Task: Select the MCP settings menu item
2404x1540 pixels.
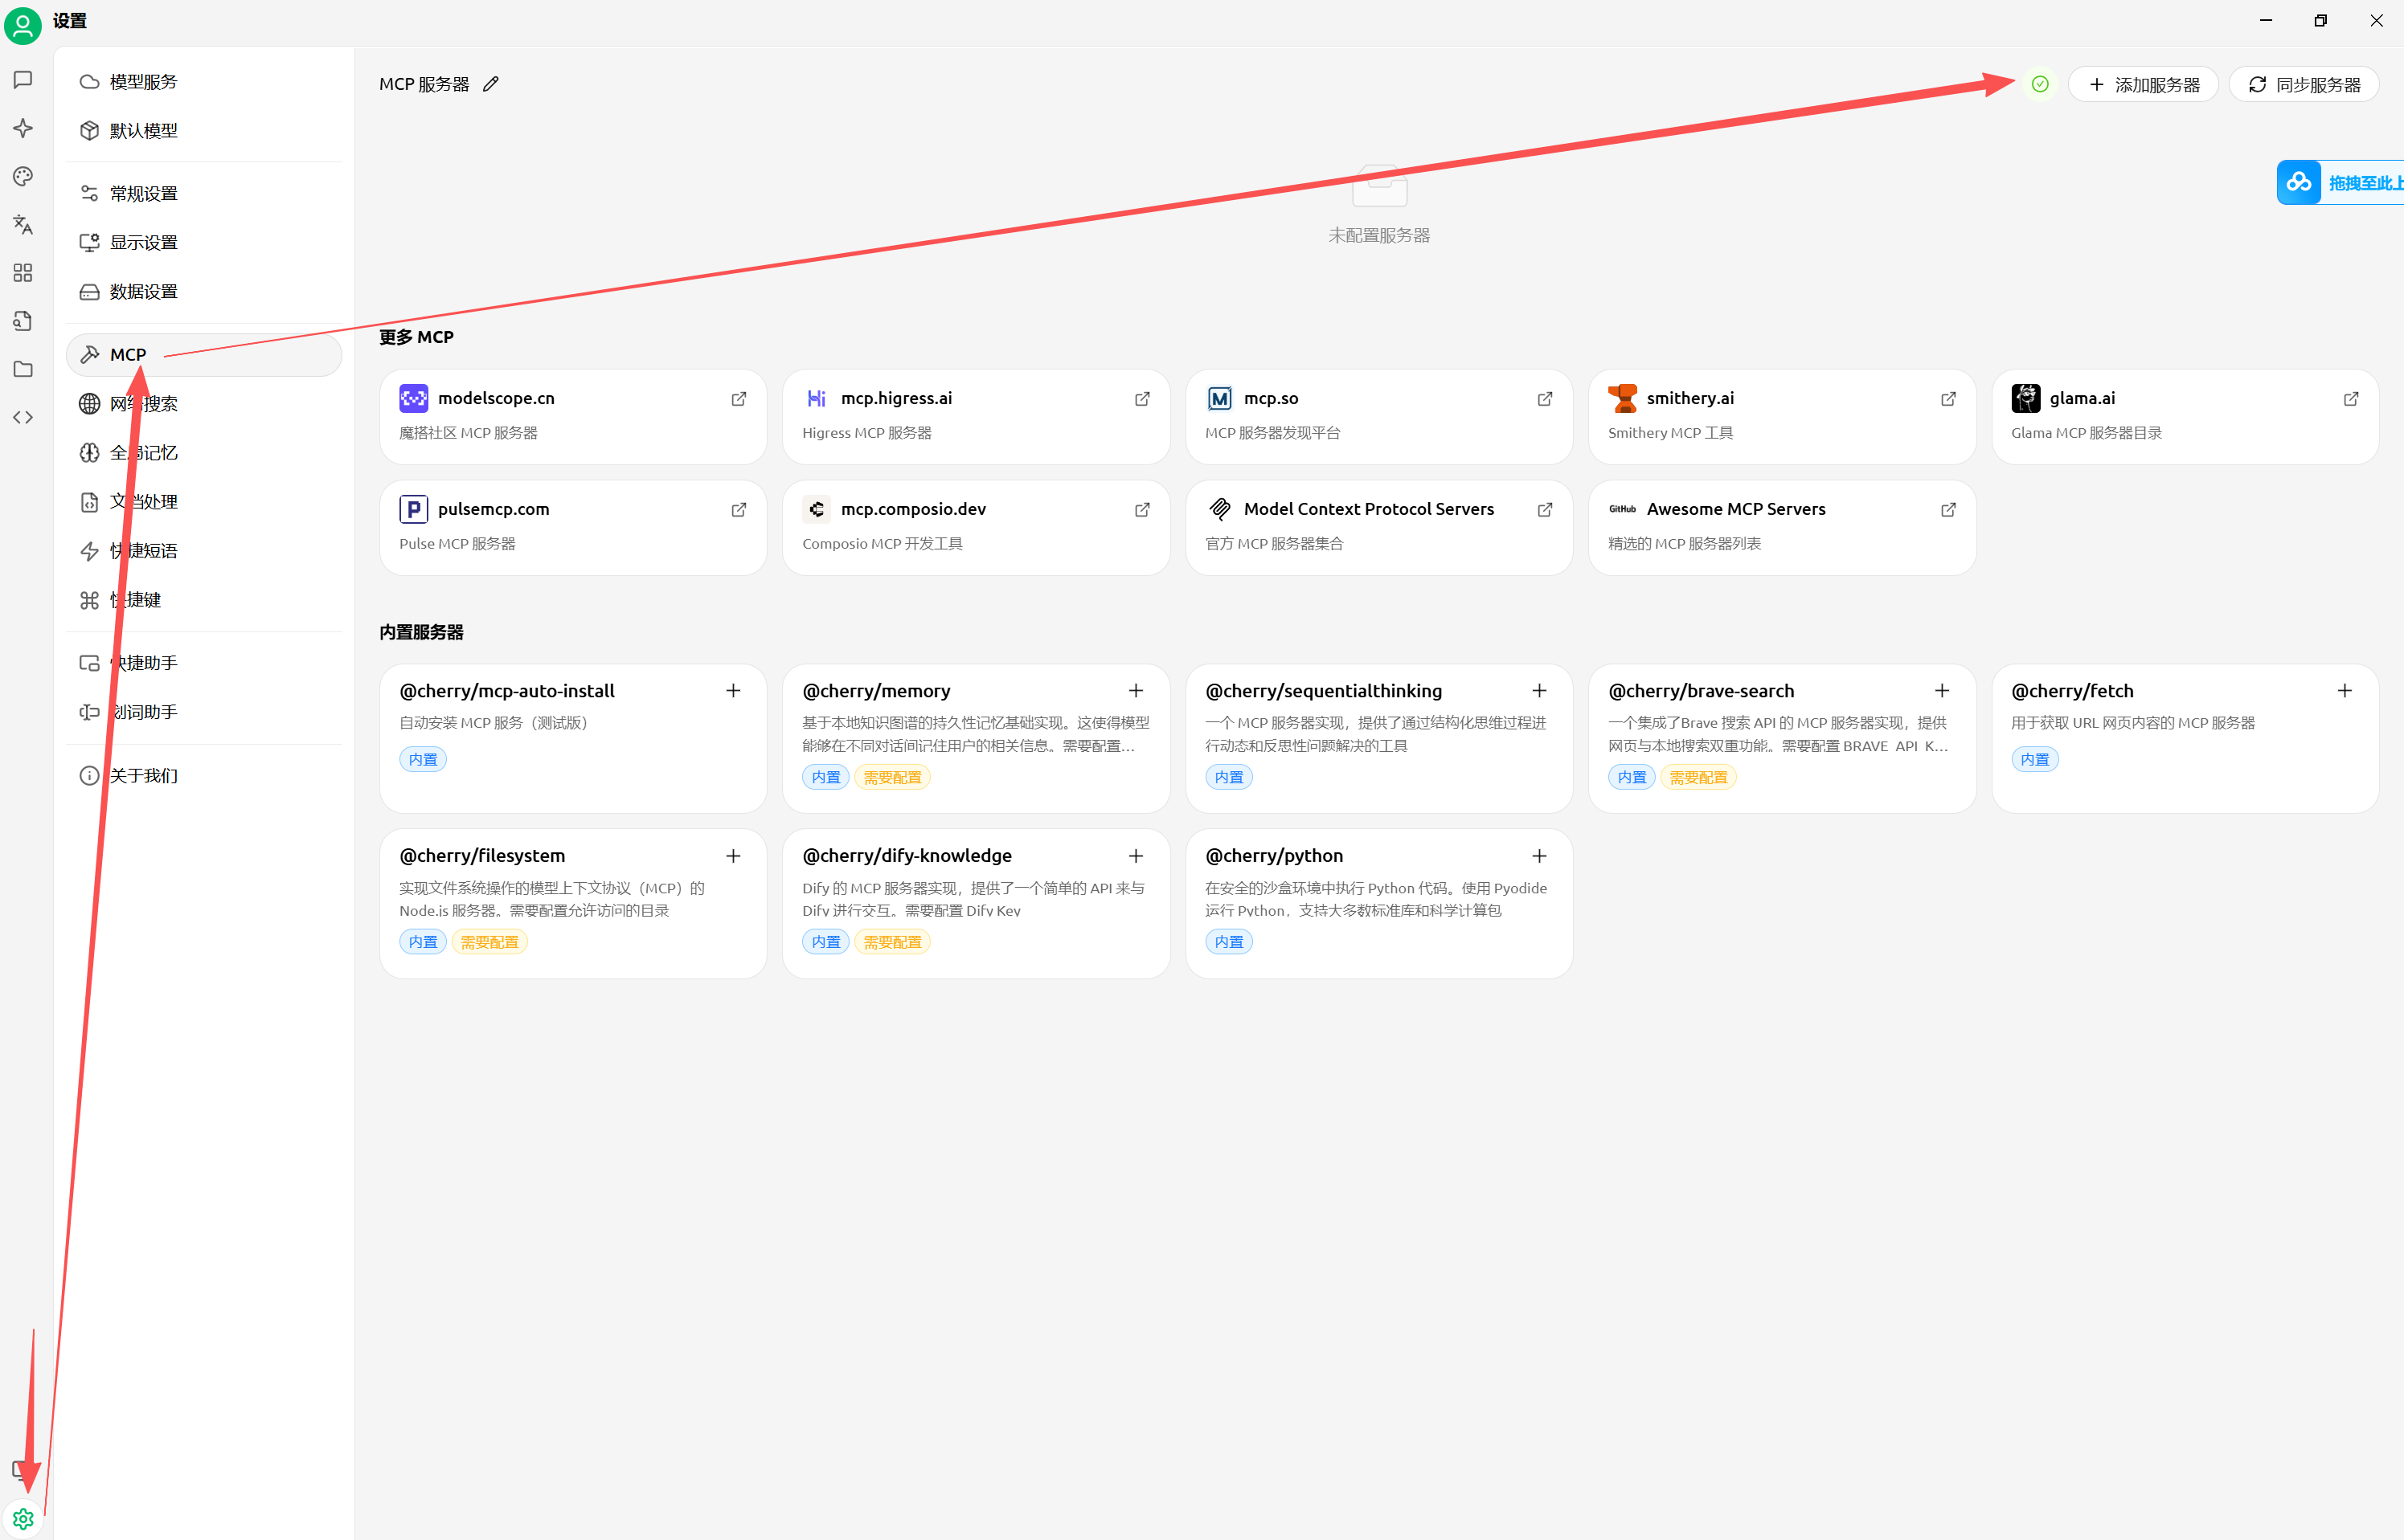Action: coord(204,355)
